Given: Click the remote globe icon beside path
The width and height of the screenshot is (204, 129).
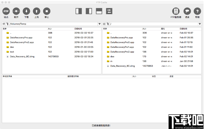Looking at the screenshot, I should coord(104,24).
